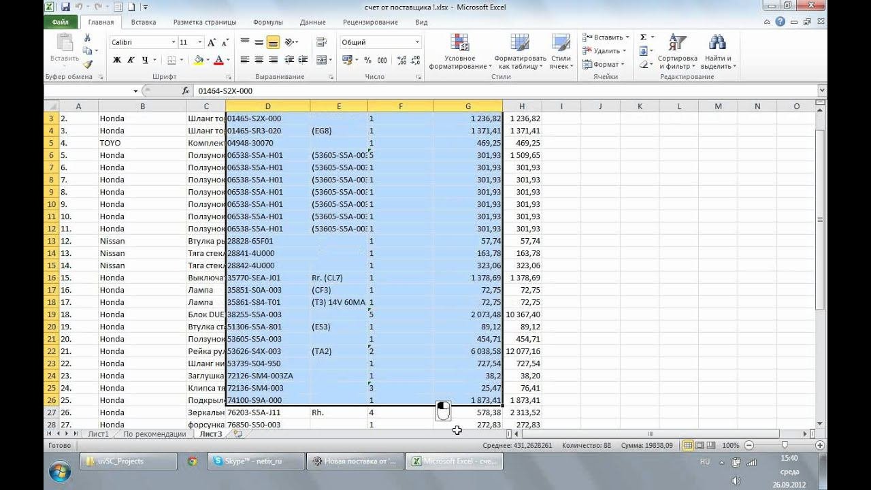The width and height of the screenshot is (871, 490).
Task: Center text horizontally
Action: 259,60
